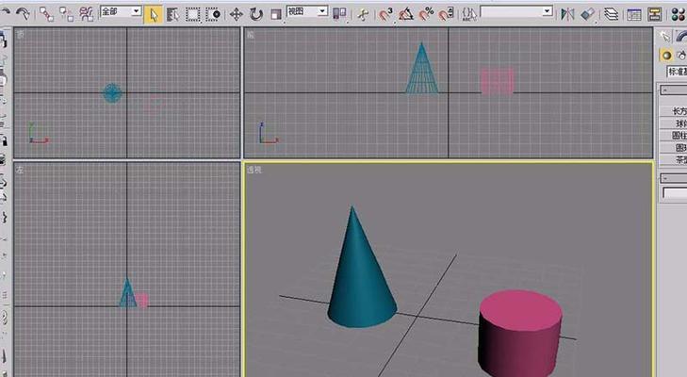Open the selection filter dropdown 全部
Screen dimensions: 687x377
[121, 11]
